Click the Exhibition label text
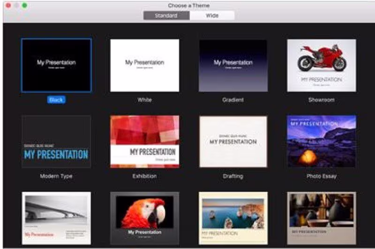Viewport: 375px width, 249px height. point(145,176)
